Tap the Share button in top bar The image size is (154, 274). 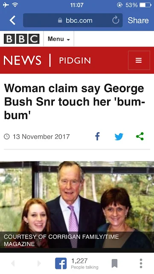pyautogui.click(x=138, y=20)
